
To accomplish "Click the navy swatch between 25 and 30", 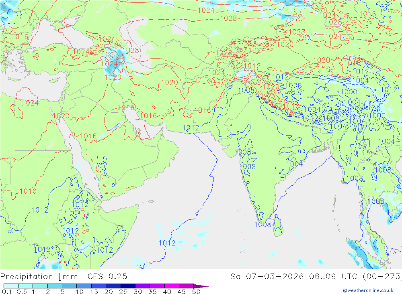I will pyautogui.click(x=128, y=286).
